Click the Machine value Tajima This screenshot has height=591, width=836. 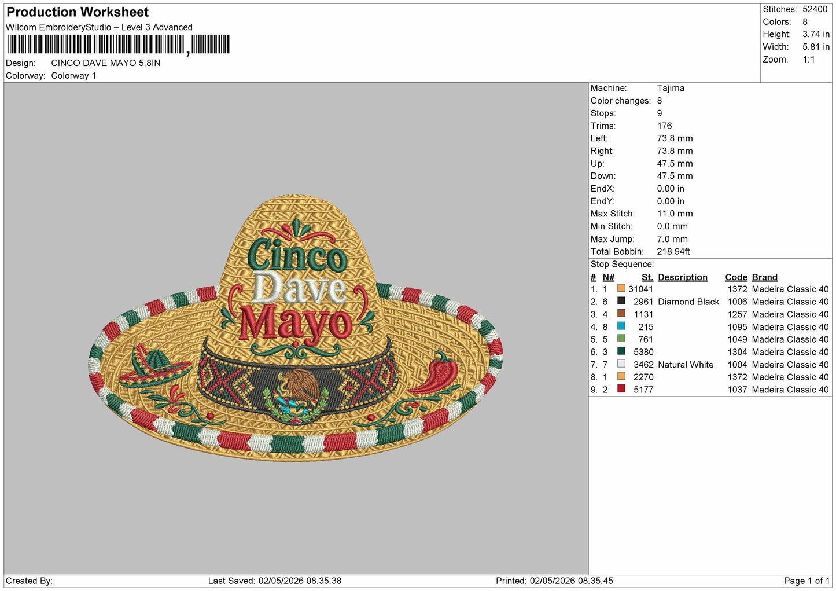(x=671, y=88)
